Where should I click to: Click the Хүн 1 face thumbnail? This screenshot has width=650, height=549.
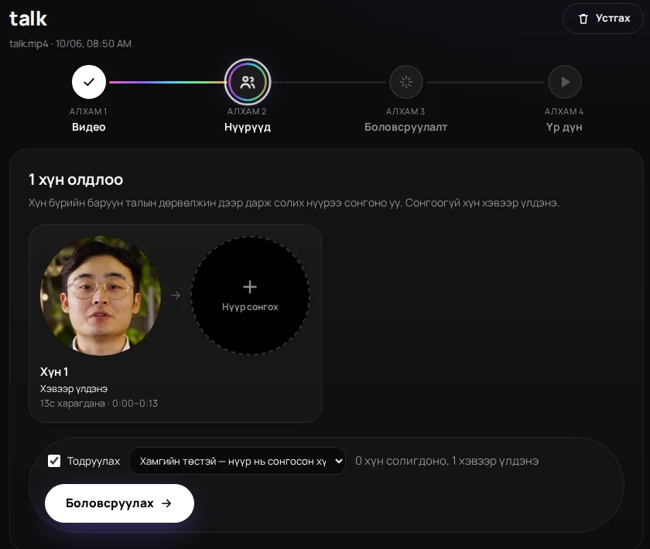tap(101, 295)
